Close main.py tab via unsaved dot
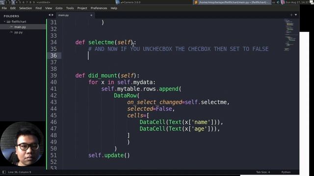This screenshot has width=314, height=176. click(x=91, y=15)
